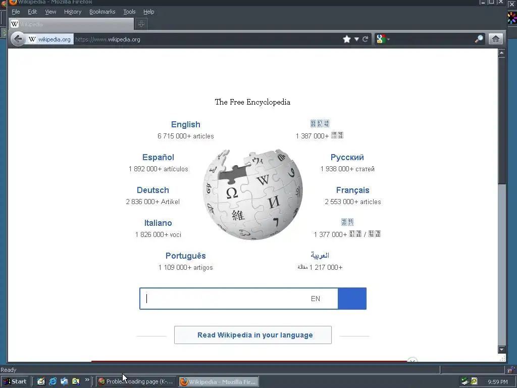The width and height of the screenshot is (517, 388).
Task: Open the Help menu
Action: 149,12
